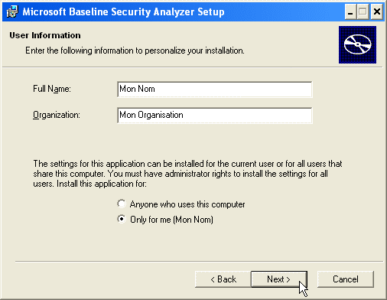Viewport: 387px width, 300px height.
Task: Click the User Information heading
Action: (x=45, y=35)
